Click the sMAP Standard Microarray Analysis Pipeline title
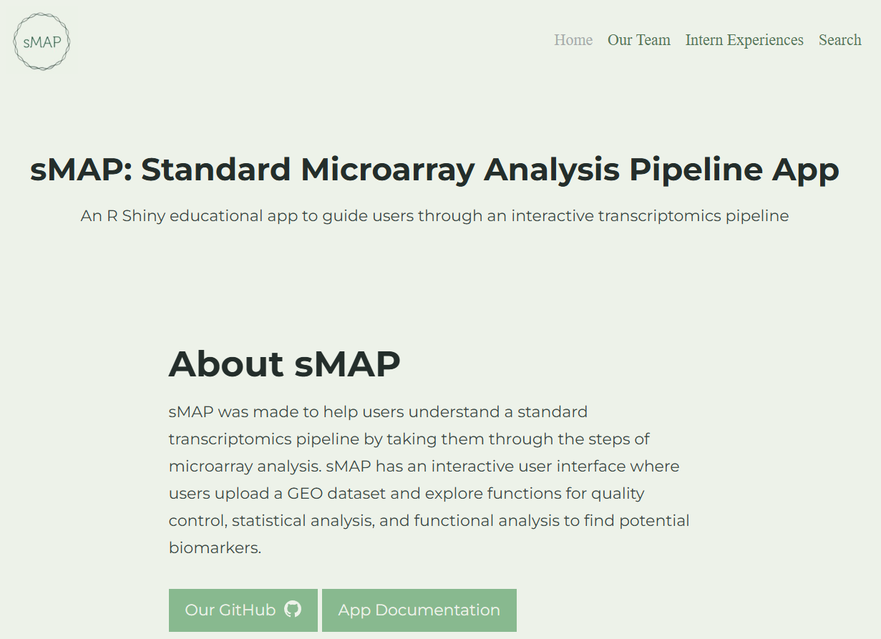881x639 pixels. tap(434, 170)
